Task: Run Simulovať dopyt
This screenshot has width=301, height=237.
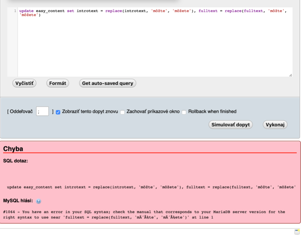Action: 230,125
